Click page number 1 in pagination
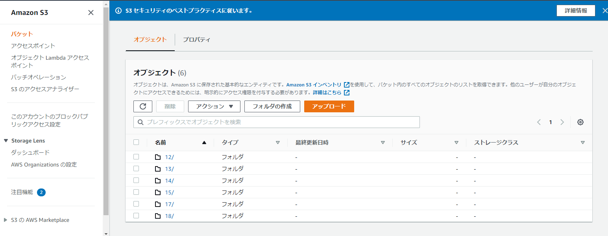 tap(551, 122)
